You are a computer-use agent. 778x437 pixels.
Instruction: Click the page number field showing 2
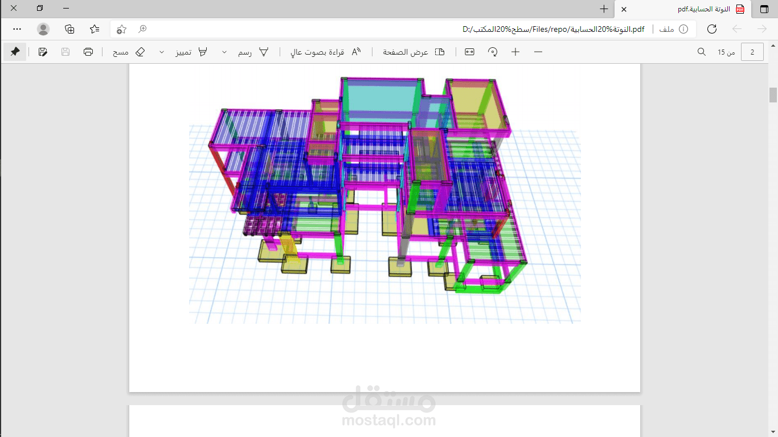(x=752, y=52)
